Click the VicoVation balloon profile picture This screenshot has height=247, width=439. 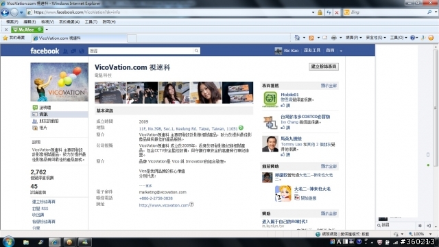pos(60,82)
